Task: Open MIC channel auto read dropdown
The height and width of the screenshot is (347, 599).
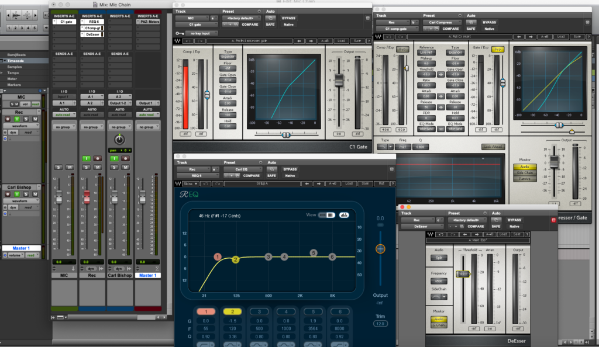Action: point(64,114)
